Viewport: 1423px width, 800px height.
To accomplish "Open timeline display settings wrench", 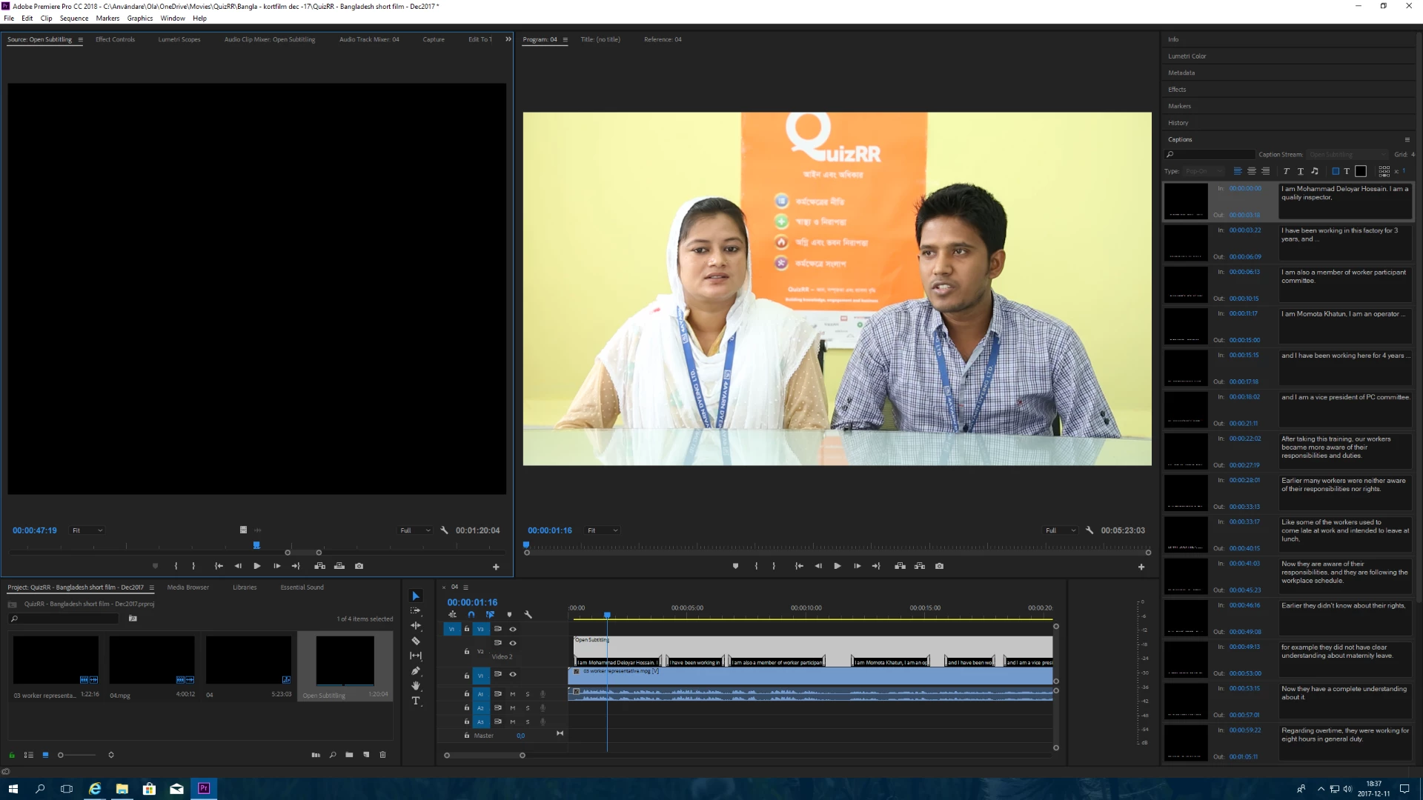I will 528,614.
